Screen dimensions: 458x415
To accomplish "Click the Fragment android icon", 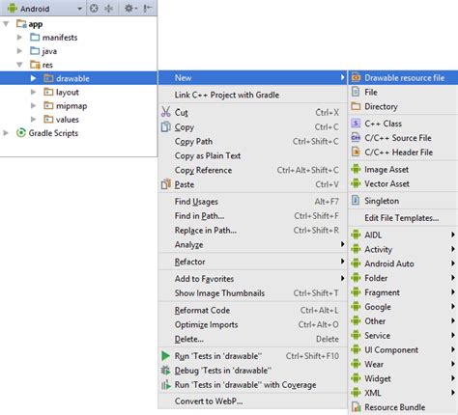I will click(356, 292).
